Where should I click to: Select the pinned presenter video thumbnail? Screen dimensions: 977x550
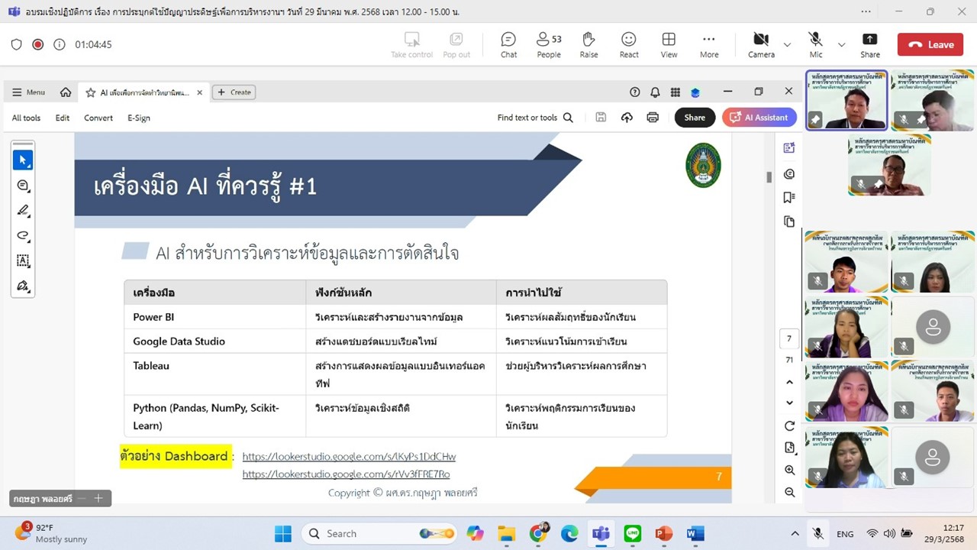click(846, 101)
